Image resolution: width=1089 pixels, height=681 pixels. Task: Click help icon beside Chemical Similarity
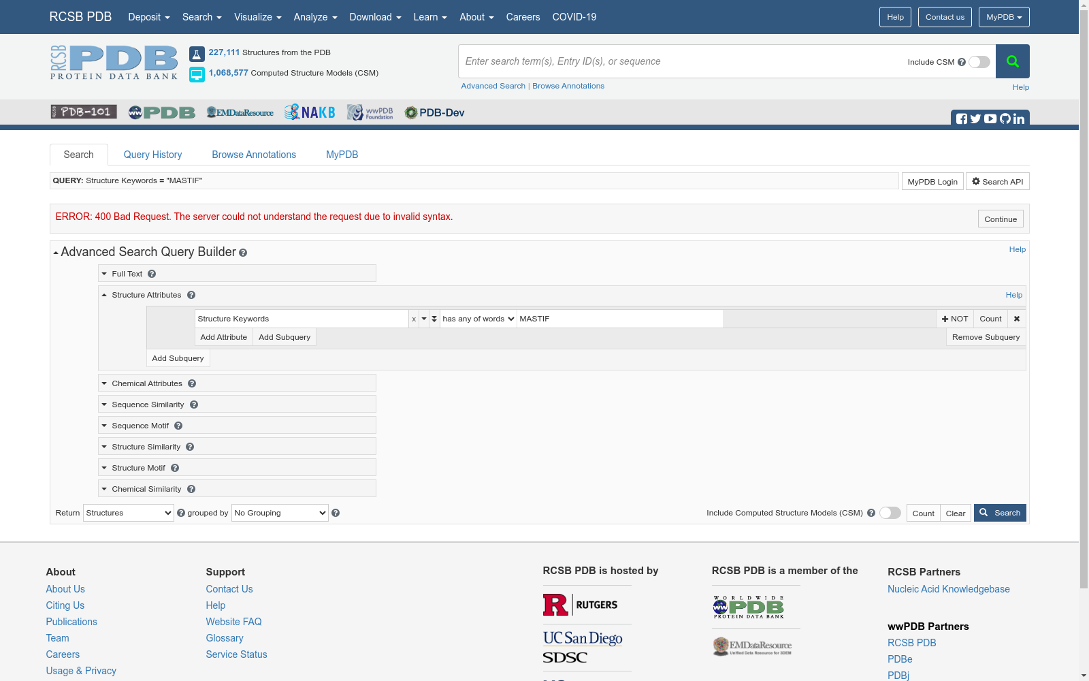point(191,489)
